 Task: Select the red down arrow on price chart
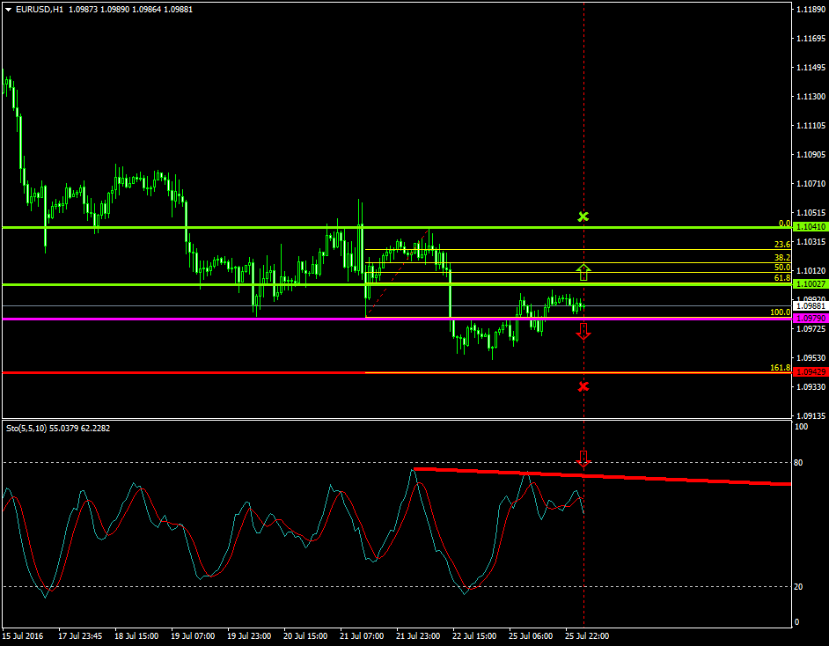pos(583,331)
